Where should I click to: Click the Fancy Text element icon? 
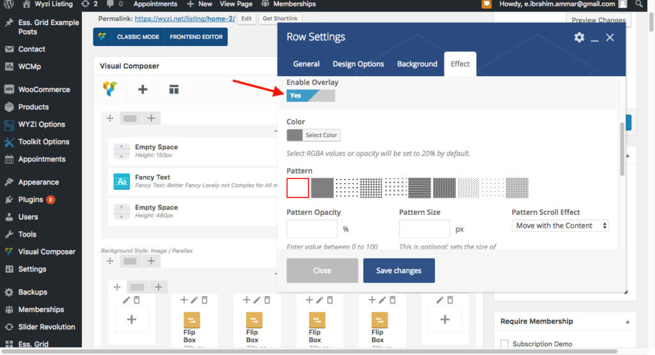(x=122, y=182)
